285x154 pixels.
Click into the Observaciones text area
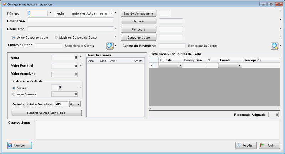[157, 130]
